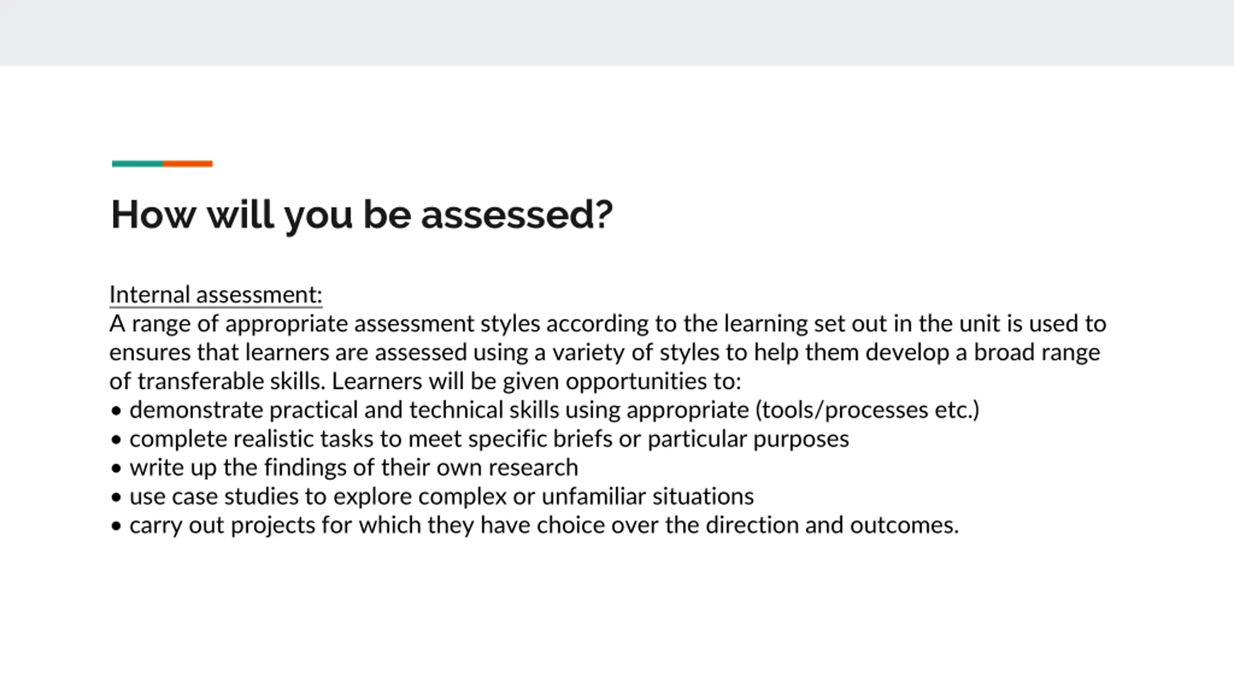Click the word 'assessed?' in the title
Viewport: 1234px width, 694px height.
click(x=517, y=215)
